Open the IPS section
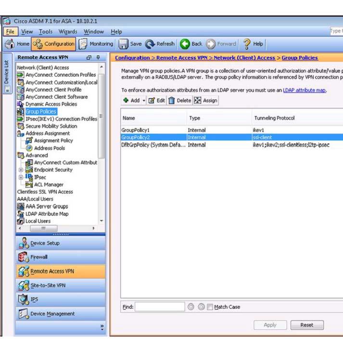The height and width of the screenshot is (352, 343). [61, 299]
